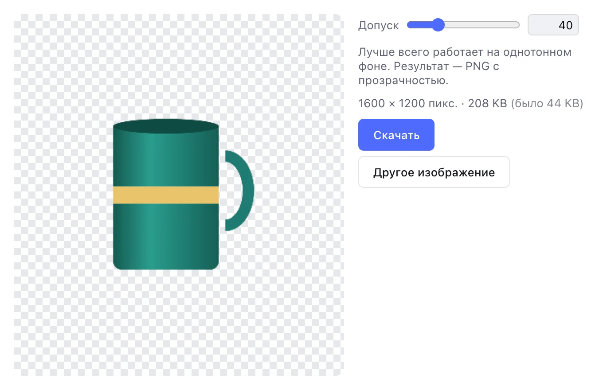Click the hint text about однотонном фоне

[x=465, y=66]
